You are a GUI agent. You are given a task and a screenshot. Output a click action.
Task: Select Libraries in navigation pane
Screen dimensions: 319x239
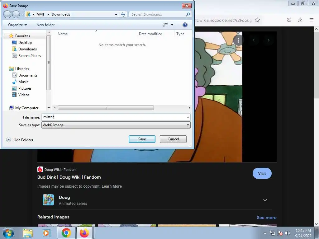pyautogui.click(x=22, y=69)
